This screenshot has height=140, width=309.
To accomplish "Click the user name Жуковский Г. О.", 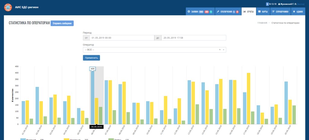I will point(288,4).
